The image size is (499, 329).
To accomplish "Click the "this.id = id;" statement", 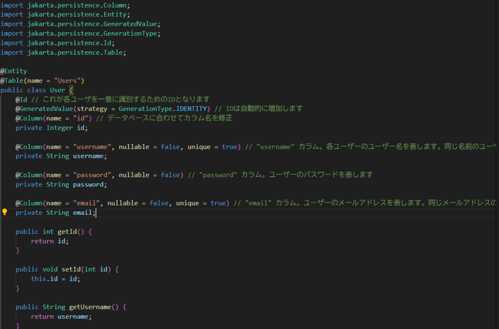I will tap(55, 279).
